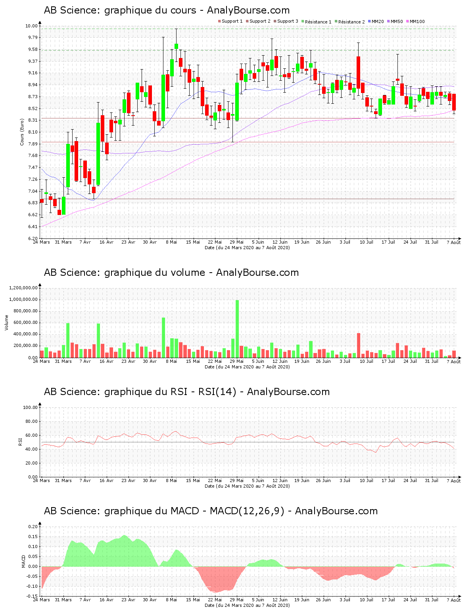Screen dimensions: 476x616
Task: Click the date range caption under price chart
Action: (x=247, y=247)
